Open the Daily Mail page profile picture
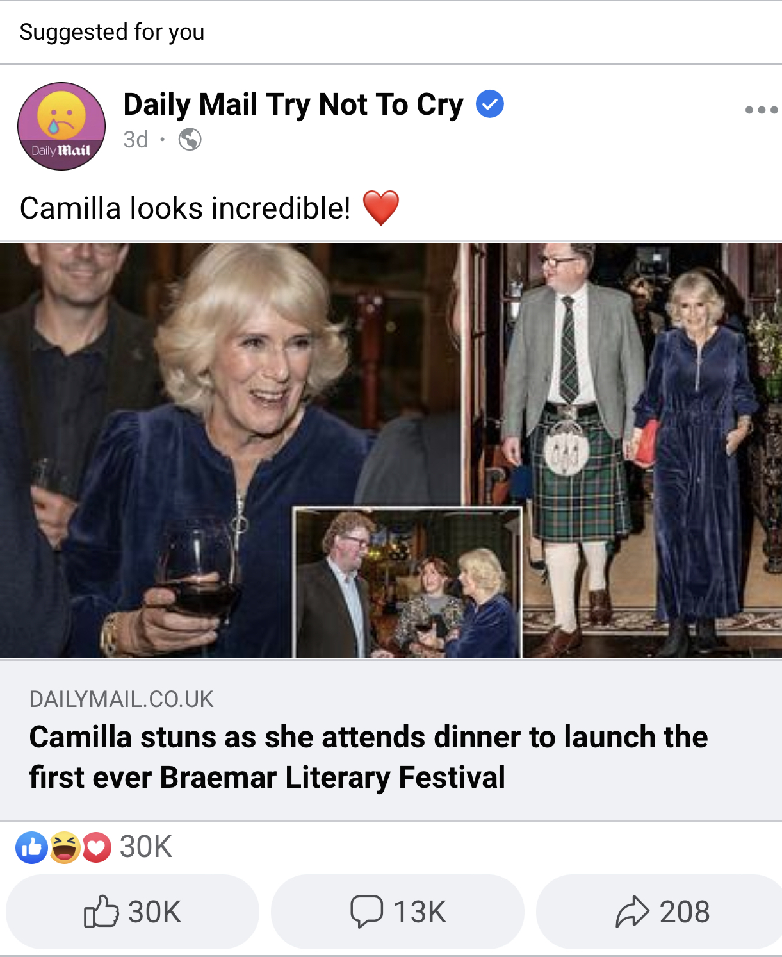This screenshot has height=957, width=782. tap(61, 126)
